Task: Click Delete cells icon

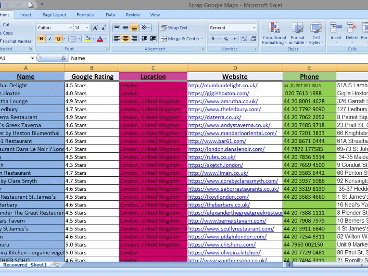Action: [x=352, y=28]
